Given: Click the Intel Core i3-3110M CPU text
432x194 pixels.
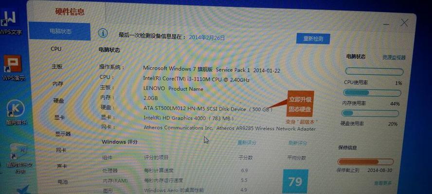Looking at the screenshot, I should (x=197, y=80).
